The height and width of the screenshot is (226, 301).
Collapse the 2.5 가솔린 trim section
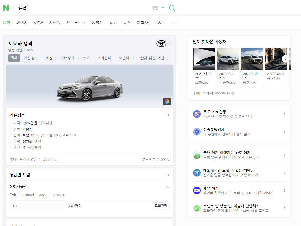pyautogui.click(x=167, y=187)
